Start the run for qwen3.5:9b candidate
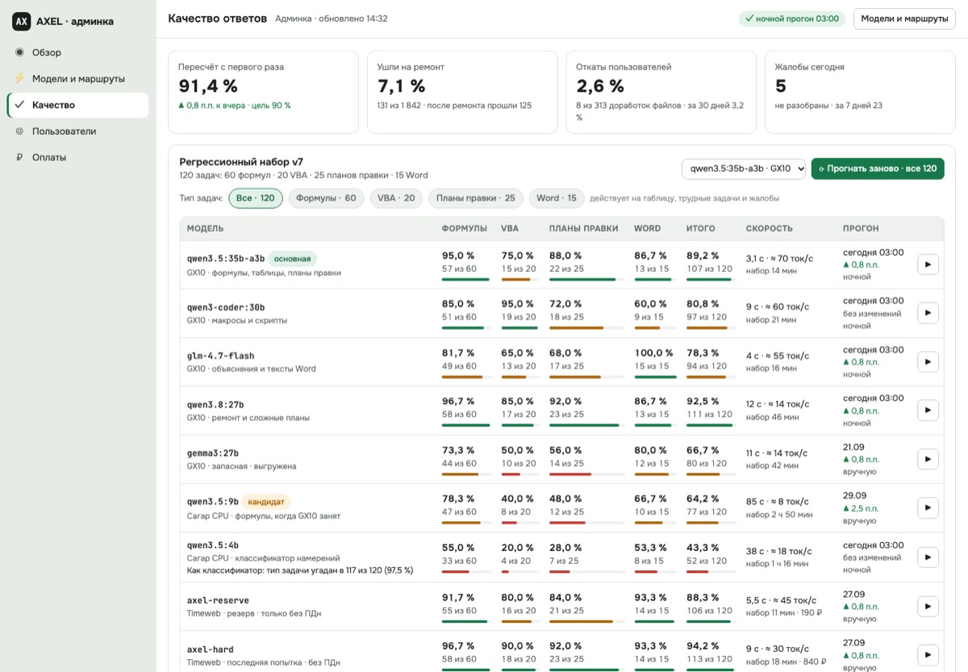This screenshot has height=672, width=968. tap(928, 507)
